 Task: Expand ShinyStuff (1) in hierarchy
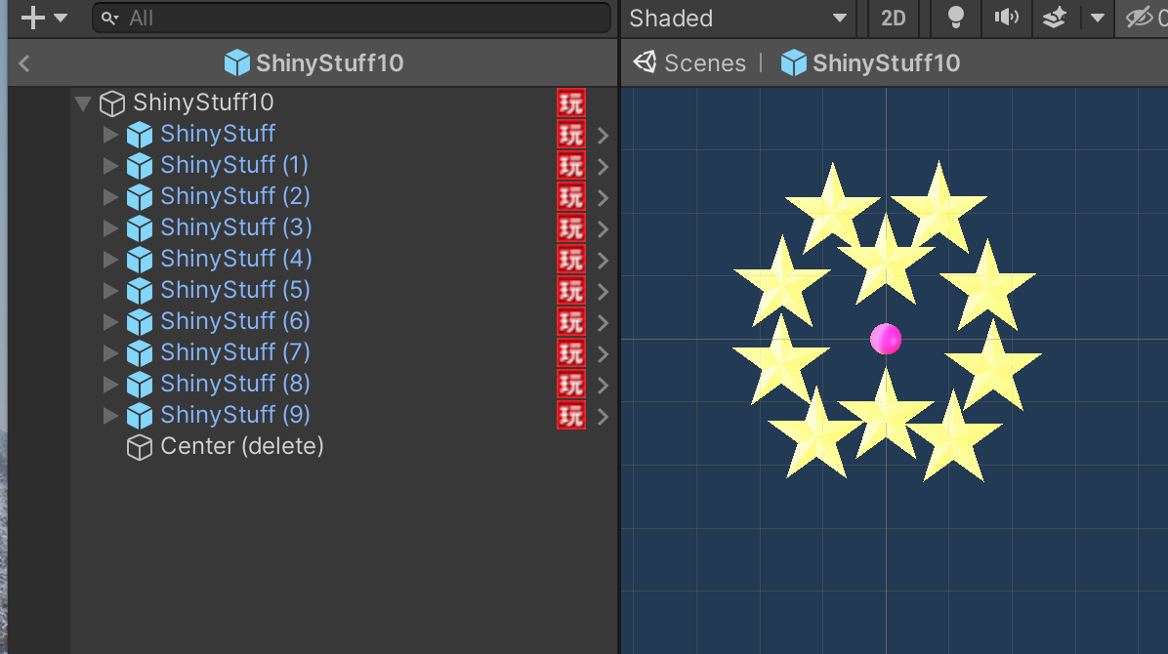(111, 166)
